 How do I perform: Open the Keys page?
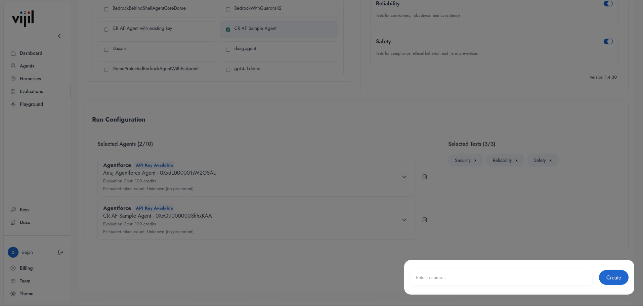coord(24,210)
